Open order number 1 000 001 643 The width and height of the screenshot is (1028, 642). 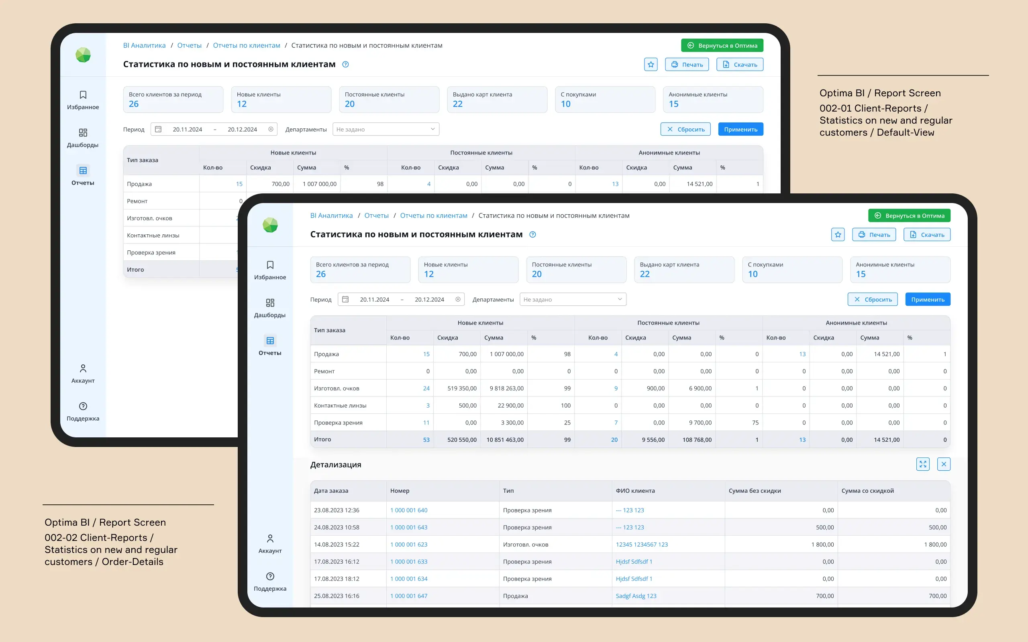click(x=409, y=527)
